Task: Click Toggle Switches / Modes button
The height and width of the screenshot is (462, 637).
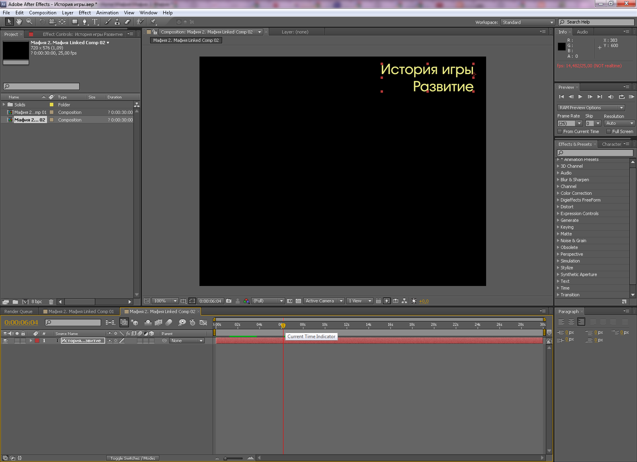Action: [x=133, y=458]
